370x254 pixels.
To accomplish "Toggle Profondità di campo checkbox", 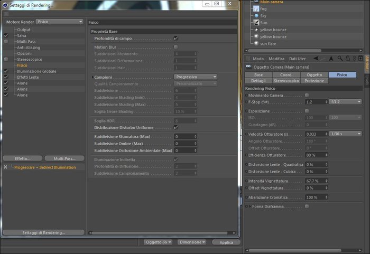I will [176, 38].
